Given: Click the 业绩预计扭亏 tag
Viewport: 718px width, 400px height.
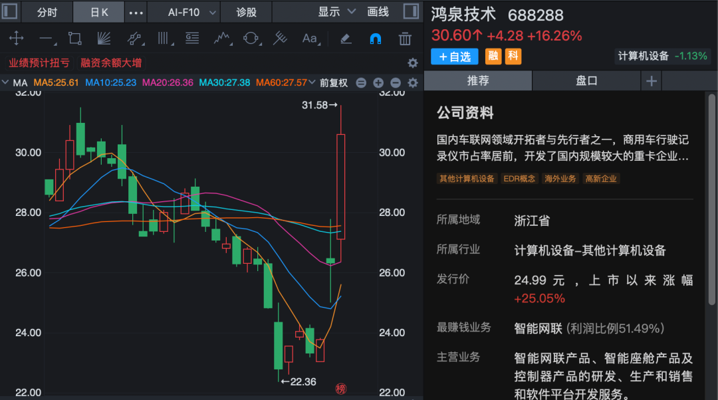Looking at the screenshot, I should point(39,63).
